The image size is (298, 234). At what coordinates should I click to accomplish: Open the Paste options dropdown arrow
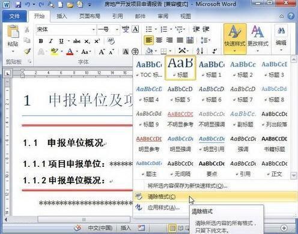[13, 52]
